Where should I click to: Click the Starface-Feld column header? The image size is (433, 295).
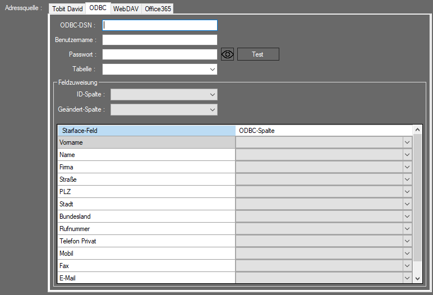146,131
